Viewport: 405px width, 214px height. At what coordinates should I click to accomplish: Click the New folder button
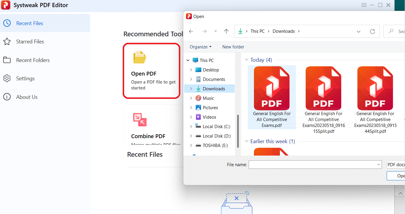[x=233, y=47]
